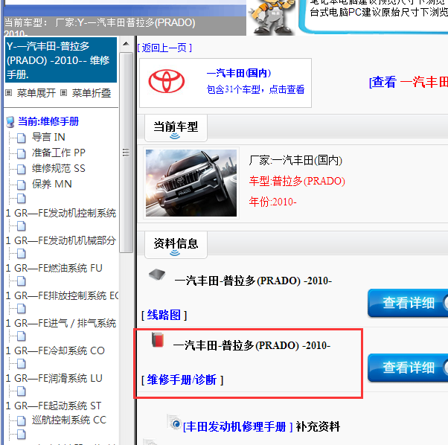Click the 厂家:一汽丰田(国内) text
Screen dimensions: 448x445
click(295, 160)
